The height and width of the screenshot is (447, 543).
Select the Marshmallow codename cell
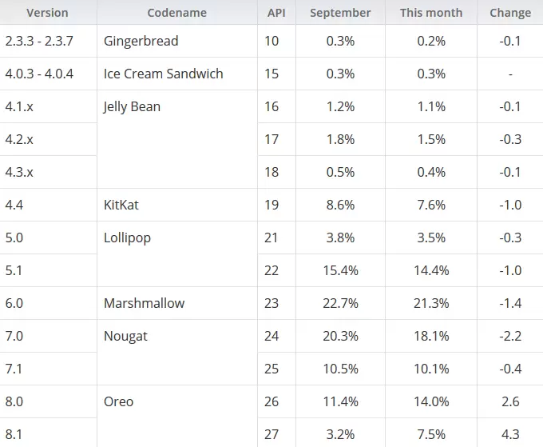coord(144,303)
